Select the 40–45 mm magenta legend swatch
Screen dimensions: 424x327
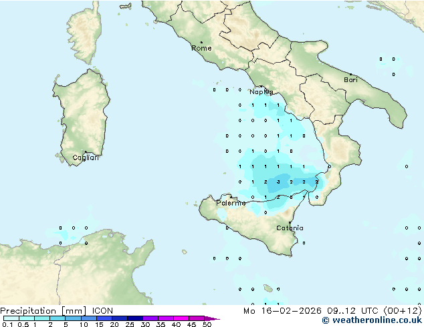coord(181,318)
